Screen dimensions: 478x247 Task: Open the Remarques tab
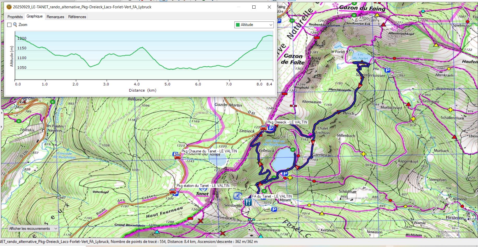[x=55, y=17]
